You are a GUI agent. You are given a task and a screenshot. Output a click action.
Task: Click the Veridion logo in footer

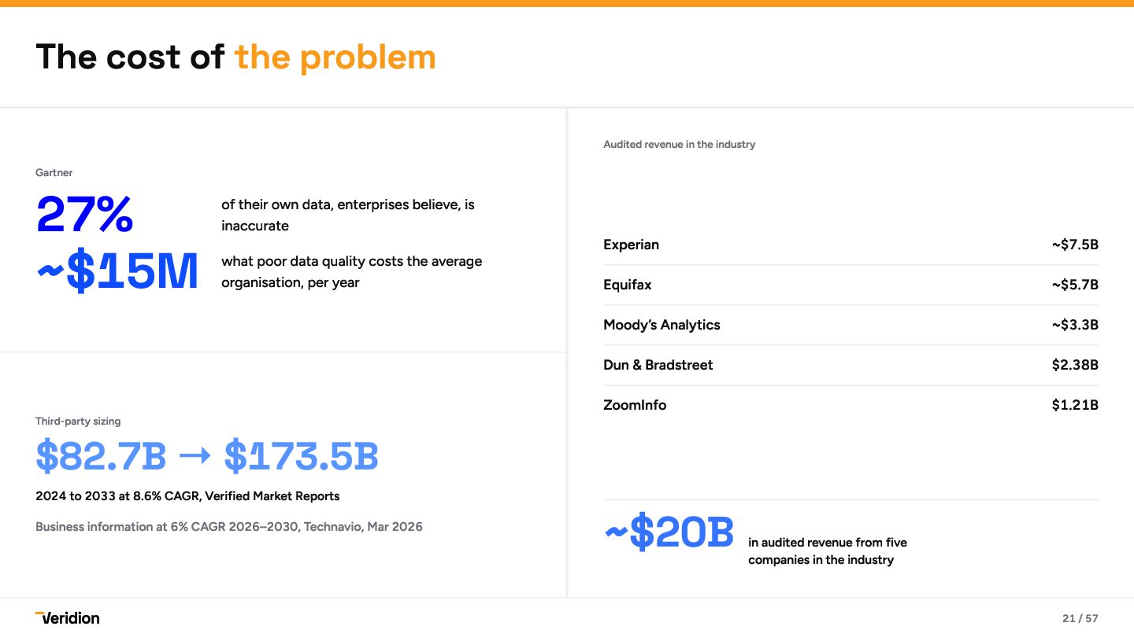coord(68,617)
